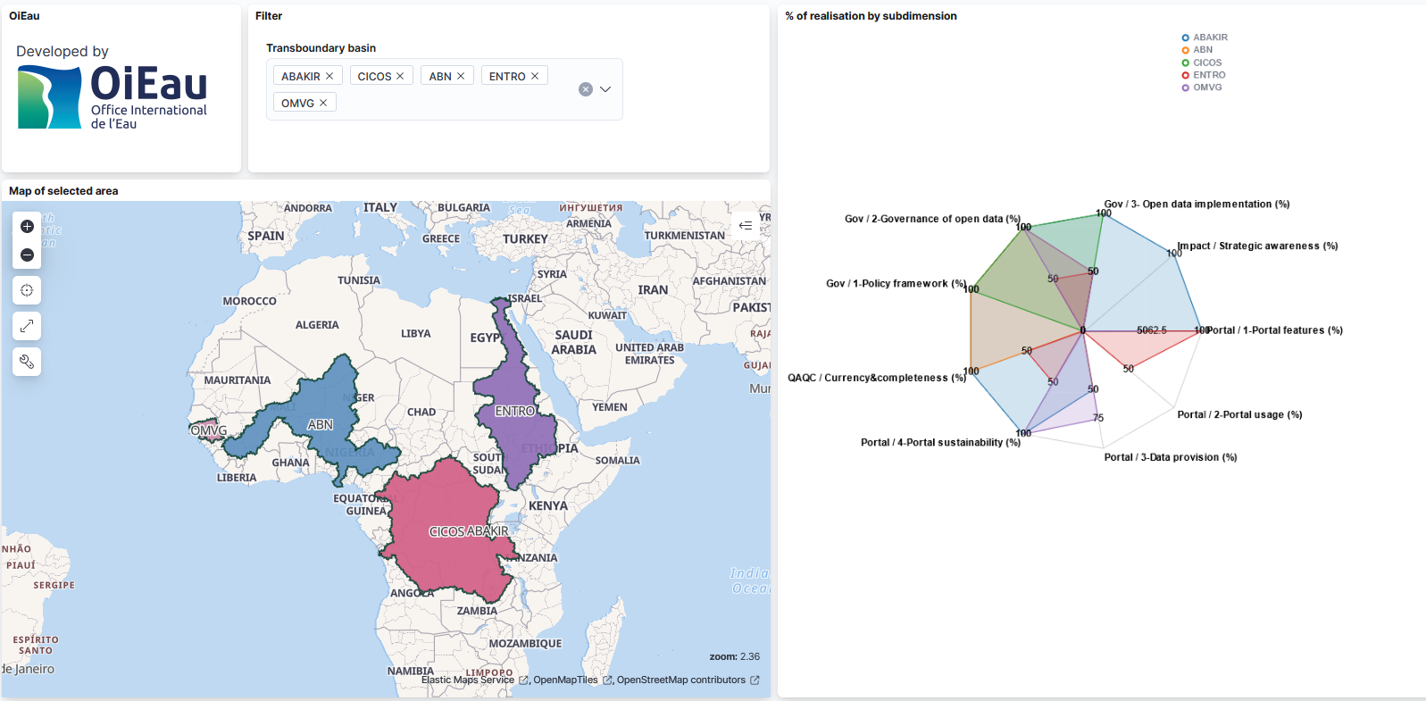This screenshot has width=1426, height=701.
Task: Click the 'Map of selected area' title
Action: (63, 191)
